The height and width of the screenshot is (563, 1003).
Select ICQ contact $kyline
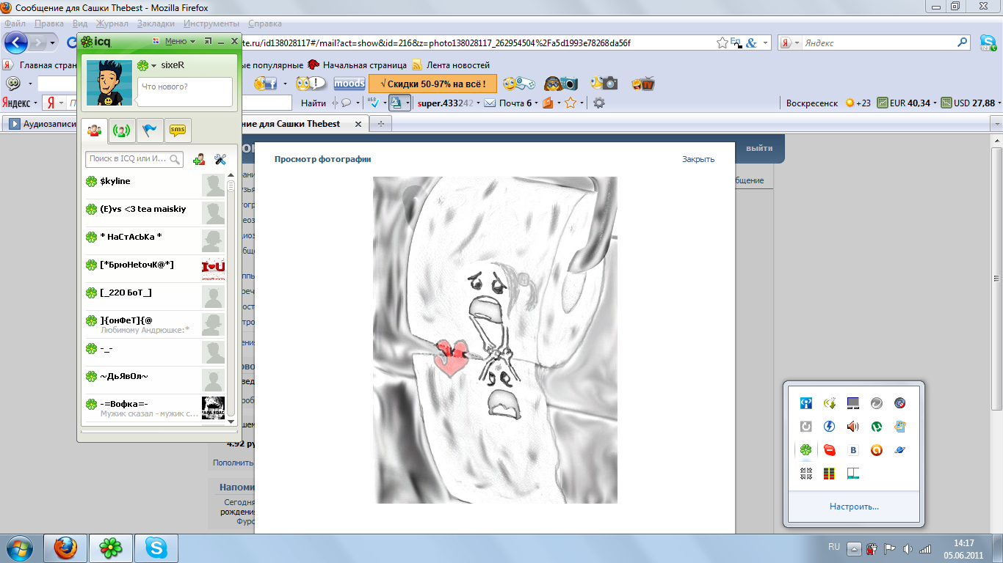coord(155,185)
